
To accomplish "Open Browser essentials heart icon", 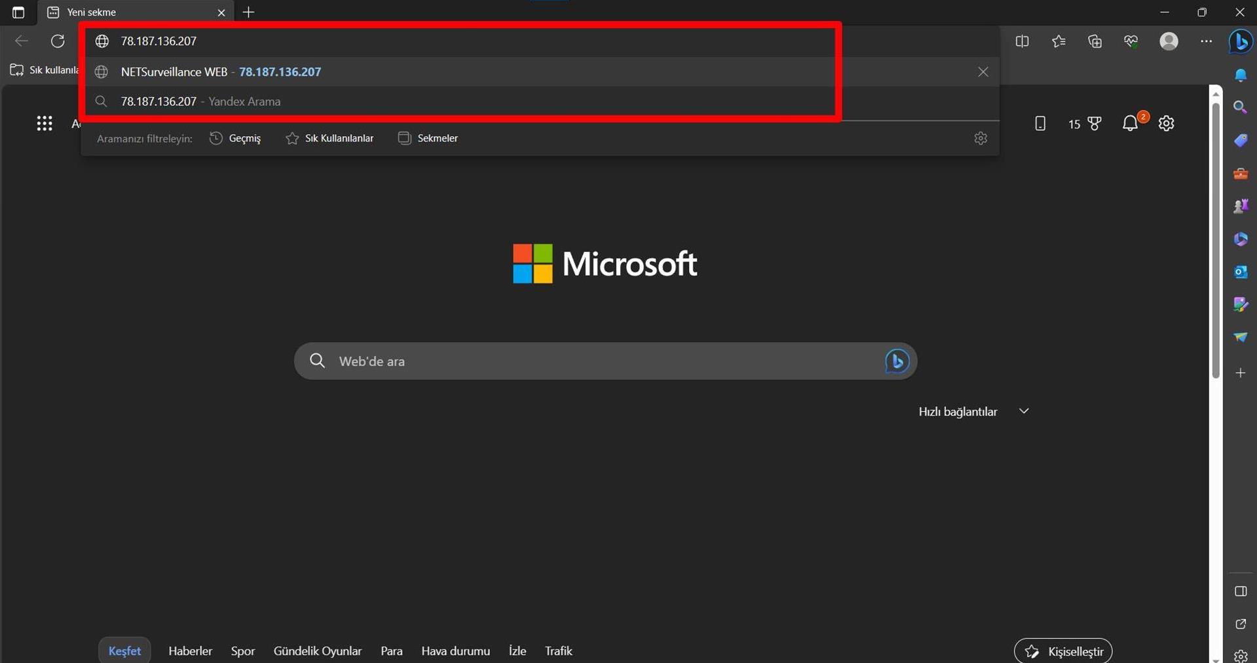I will pos(1131,41).
